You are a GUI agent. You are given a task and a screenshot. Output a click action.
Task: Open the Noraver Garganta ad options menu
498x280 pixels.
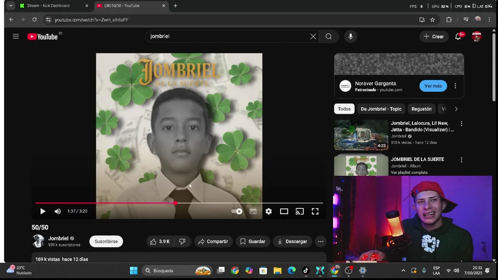point(455,86)
